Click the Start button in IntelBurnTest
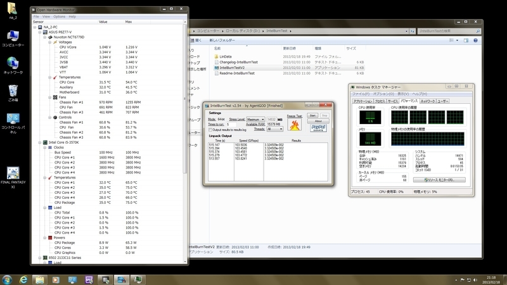The image size is (507, 285). [312, 115]
